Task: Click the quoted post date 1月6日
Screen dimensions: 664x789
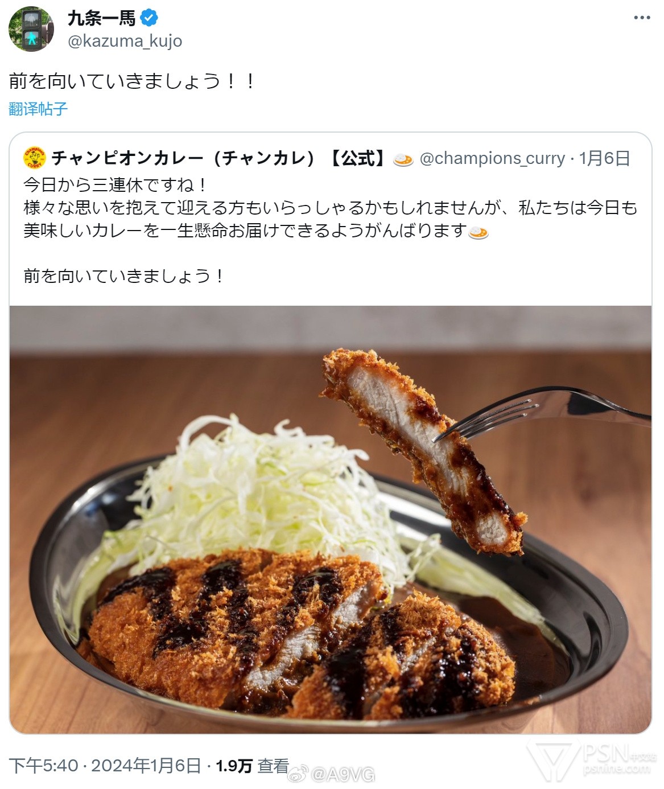Action: tap(604, 158)
